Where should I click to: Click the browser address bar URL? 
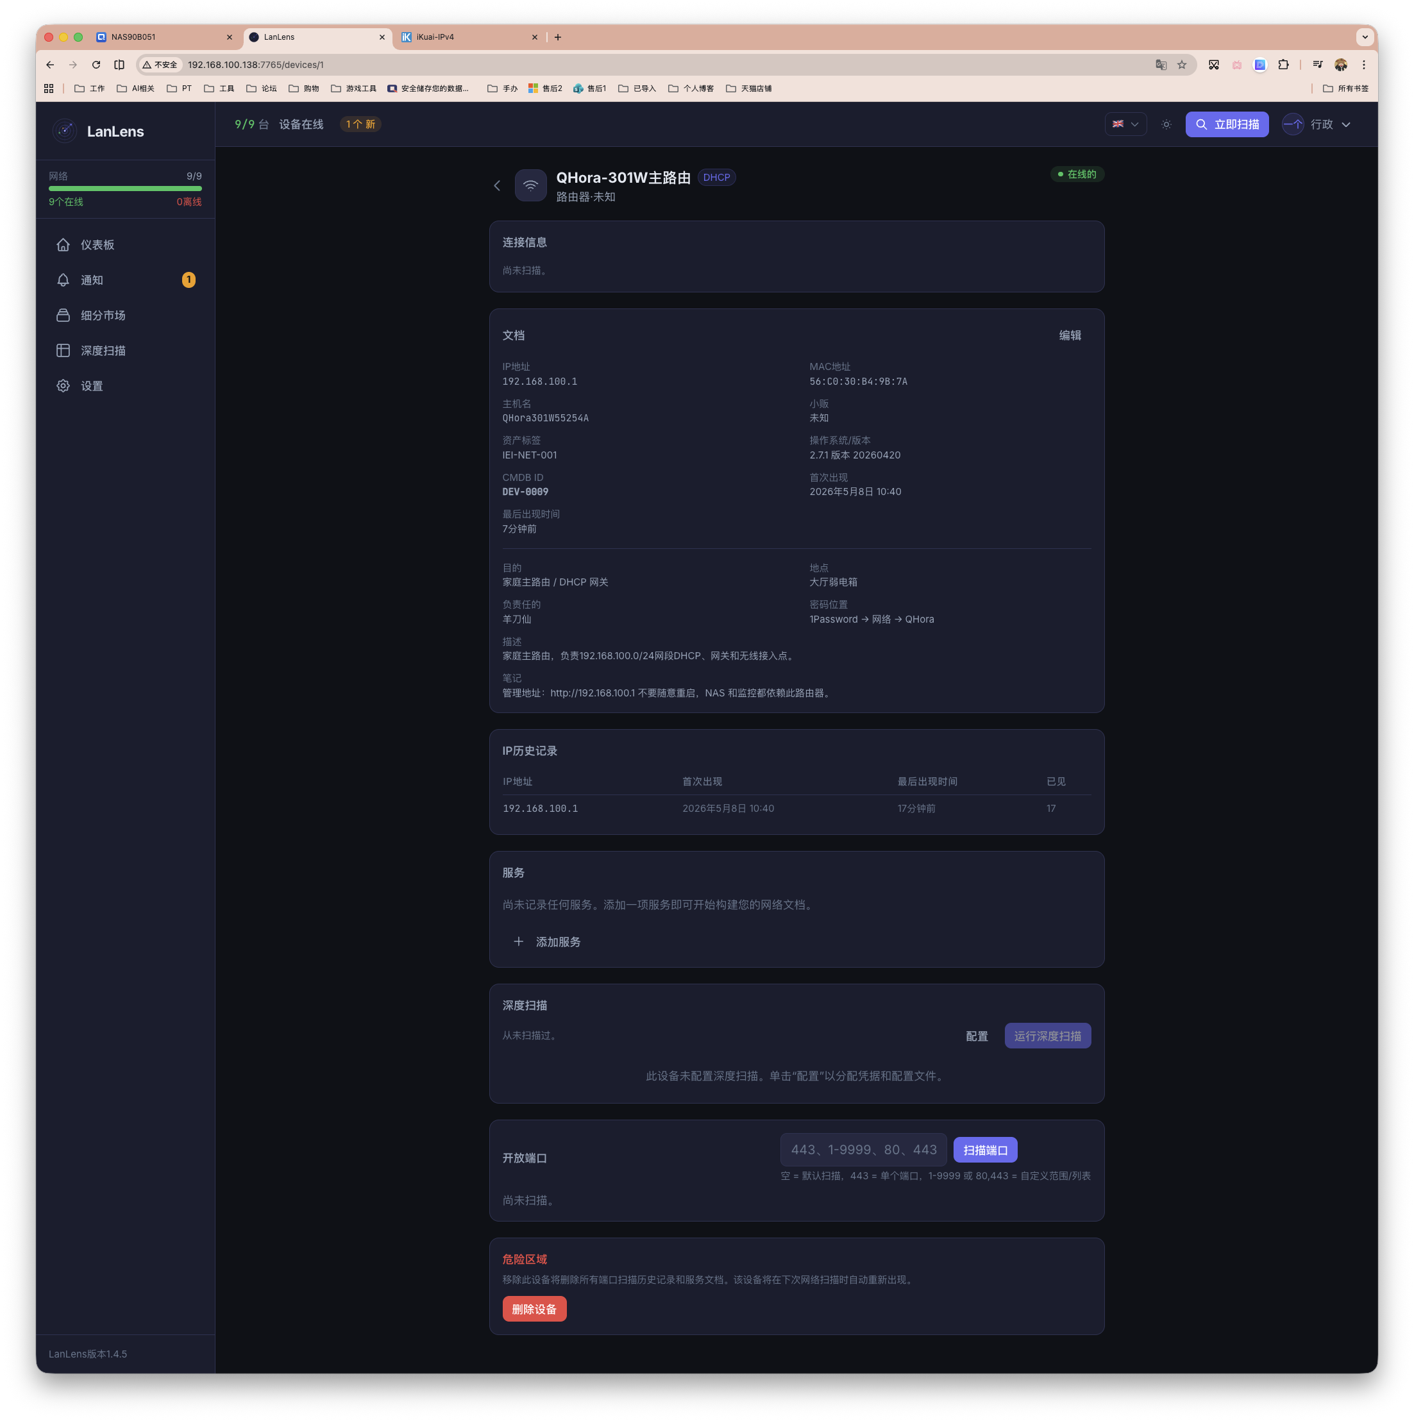[x=255, y=65]
